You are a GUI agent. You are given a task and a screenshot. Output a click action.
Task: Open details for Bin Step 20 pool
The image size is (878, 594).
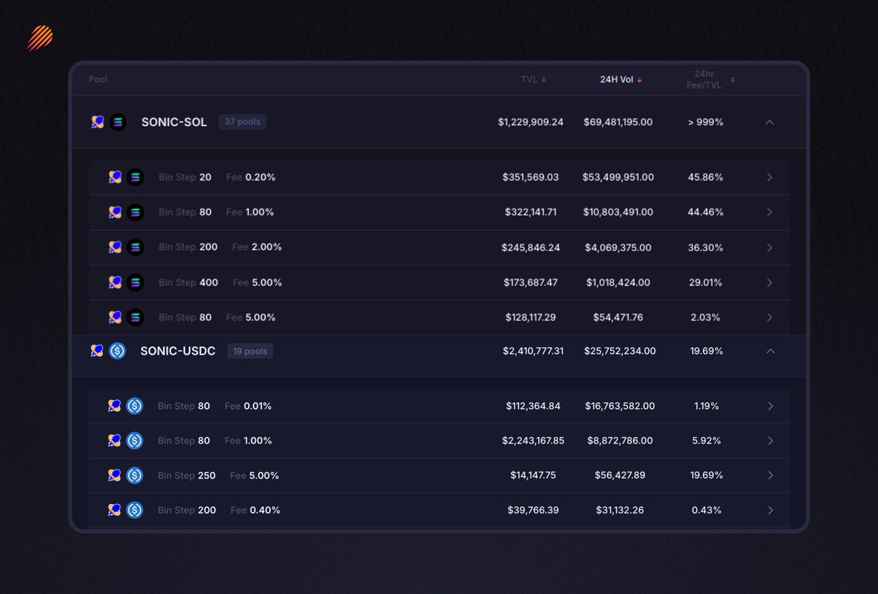pos(769,177)
